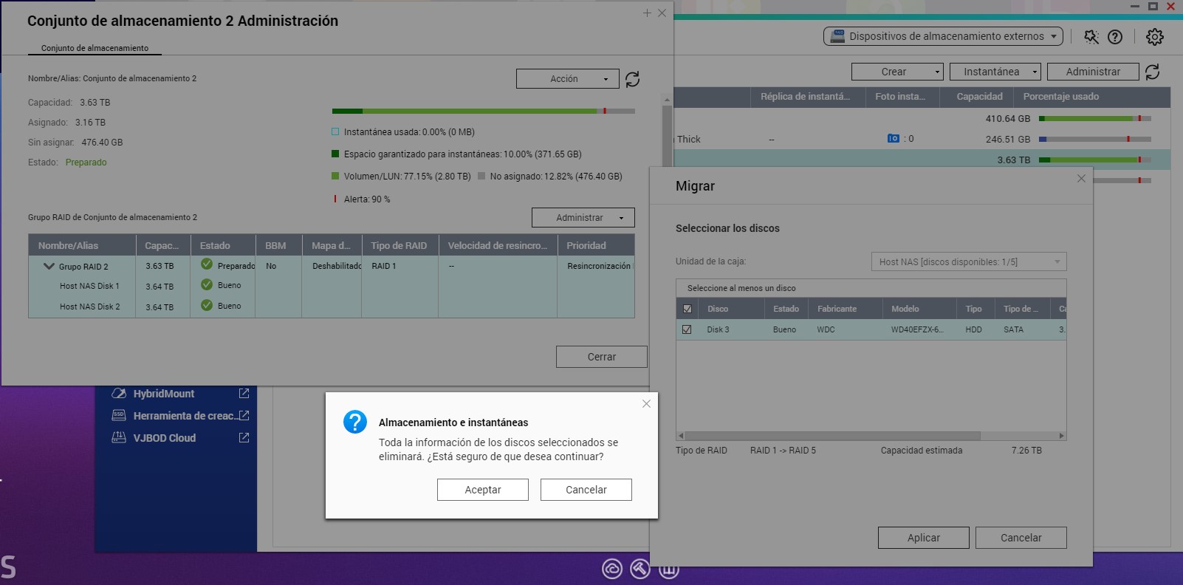Select the Conjunto de almacenamiento tab
This screenshot has width=1183, height=585.
click(x=95, y=48)
